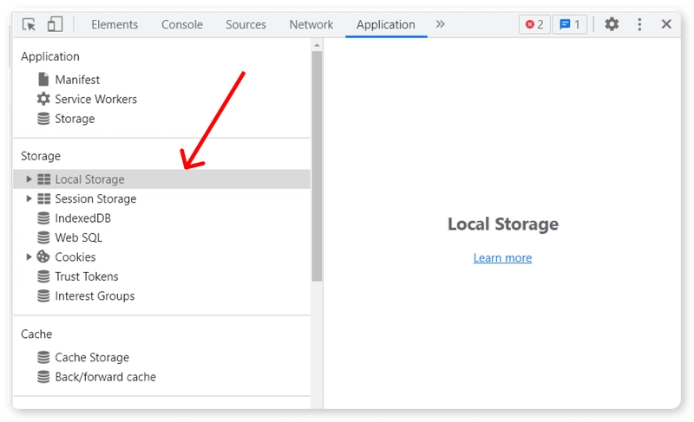
Task: Click the Service Workers gear icon
Action: click(x=43, y=99)
